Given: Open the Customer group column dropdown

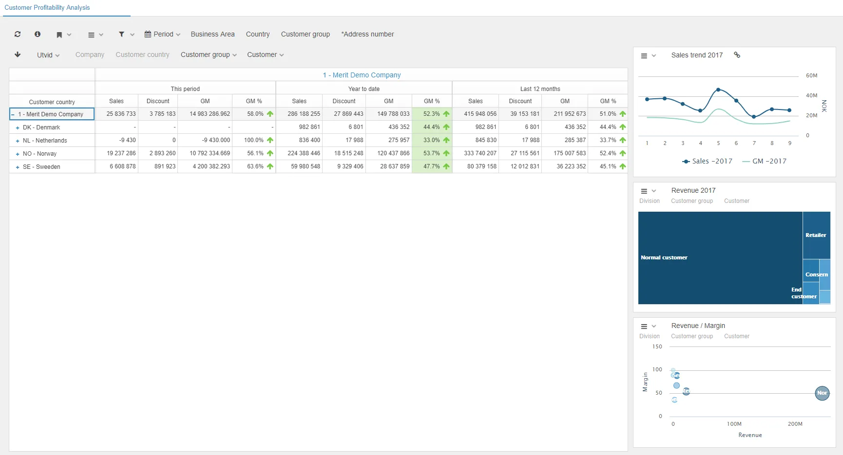Looking at the screenshot, I should pyautogui.click(x=208, y=55).
